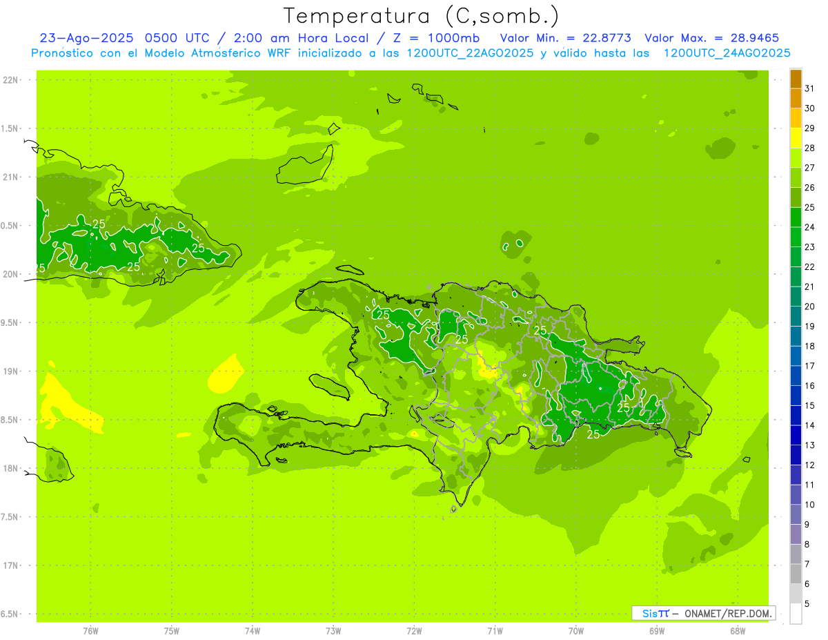Click the '15' label on the color scale
This screenshot has width=828, height=640.
pyautogui.click(x=809, y=405)
